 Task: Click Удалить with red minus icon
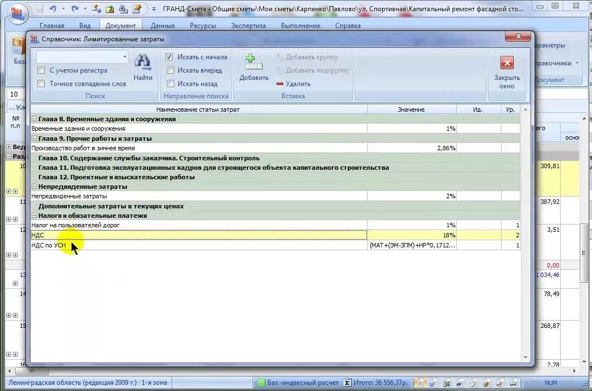293,84
